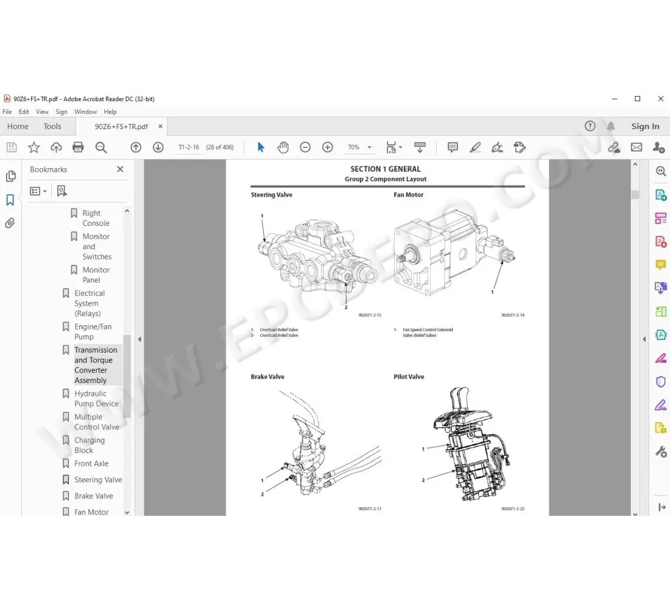670x609 pixels.
Task: Click the Sign In button
Action: click(x=645, y=126)
